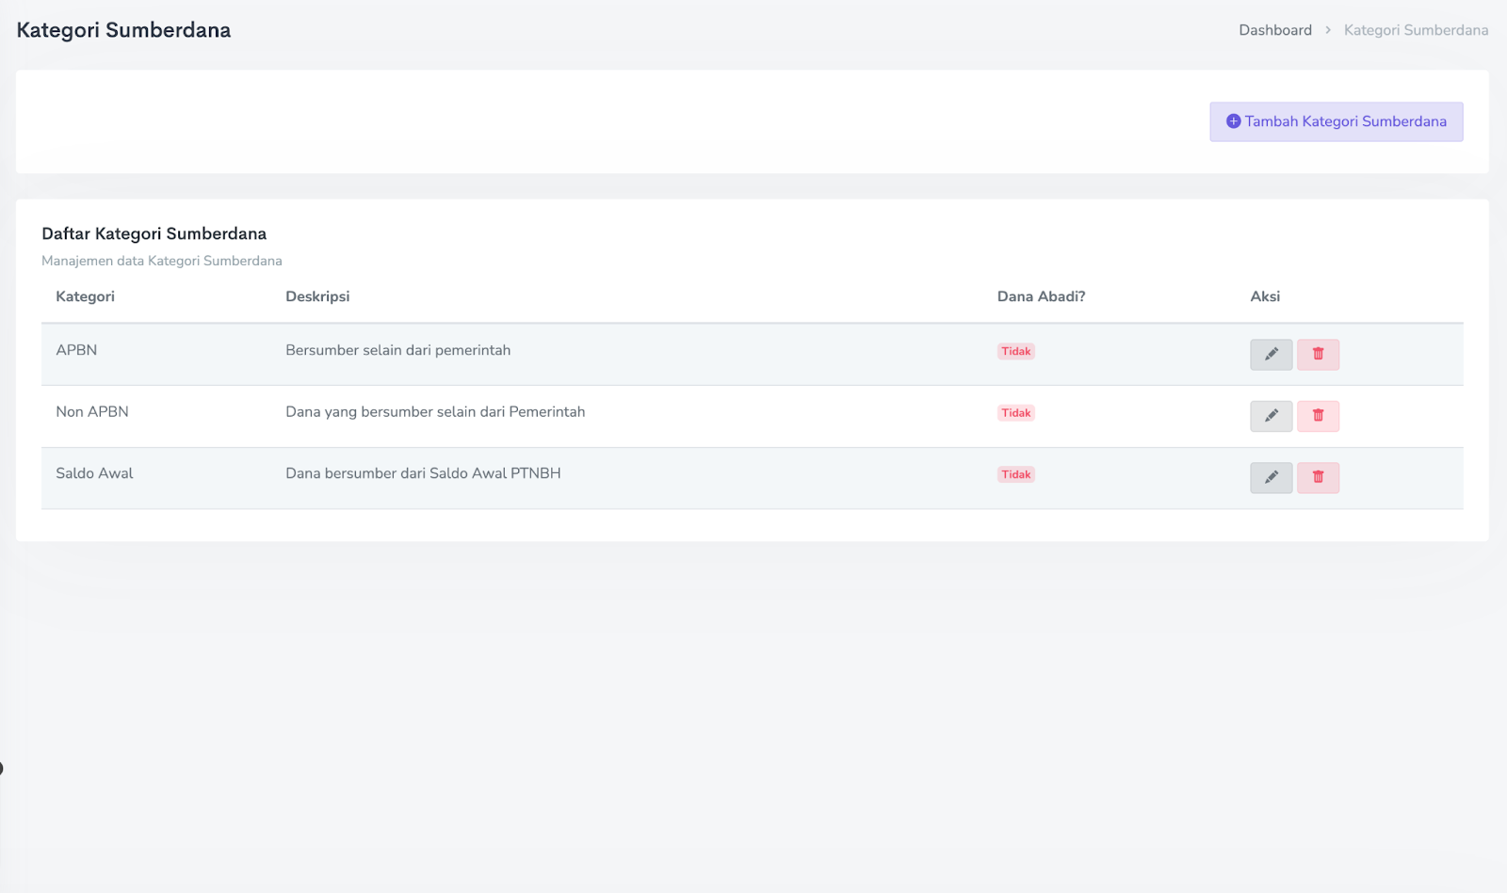Screen dimensions: 1507x893
Task: Edit the Saldo Awal category
Action: 1271,478
